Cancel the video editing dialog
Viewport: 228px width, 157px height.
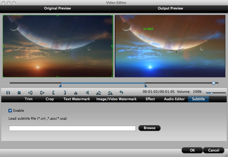[x=214, y=150]
